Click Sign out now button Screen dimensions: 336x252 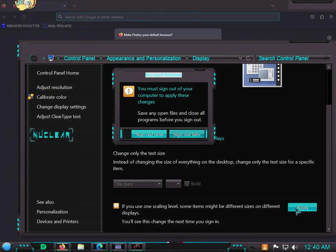[x=149, y=134]
